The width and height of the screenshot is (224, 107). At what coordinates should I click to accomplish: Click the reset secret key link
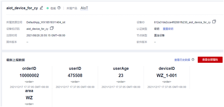coord(168,29)
